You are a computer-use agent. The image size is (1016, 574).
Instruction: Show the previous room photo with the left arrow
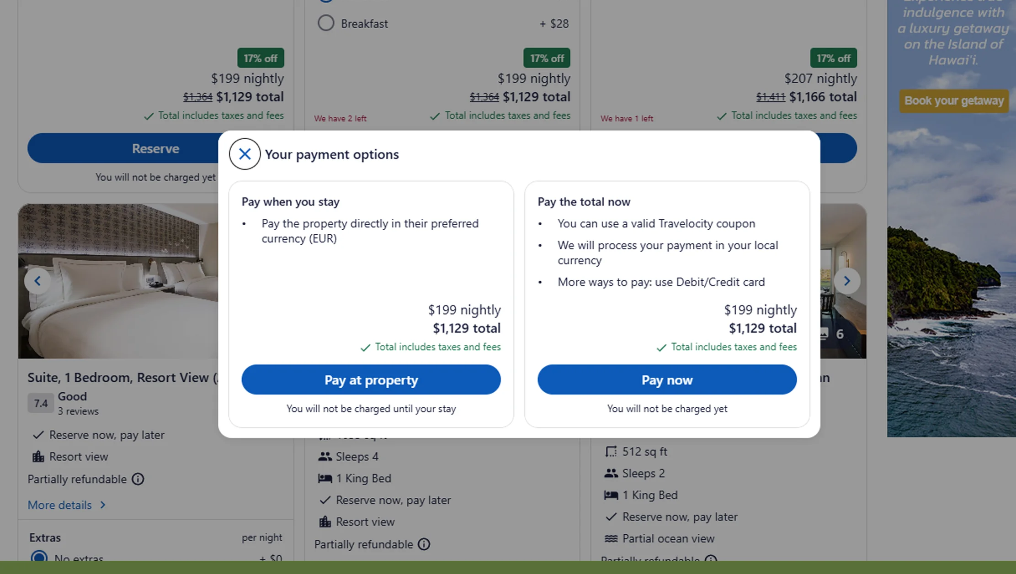click(x=37, y=281)
